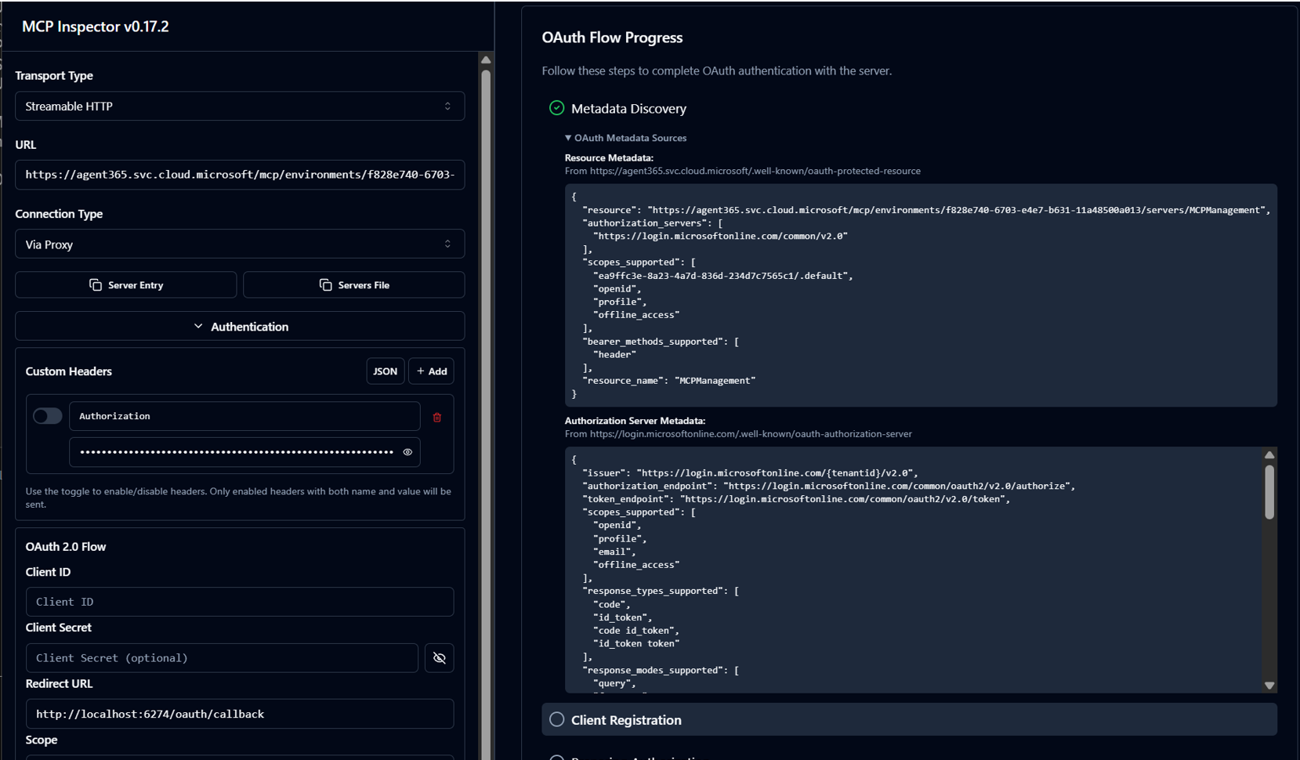The width and height of the screenshot is (1300, 760).
Task: Click the Client ID input field
Action: tap(239, 602)
